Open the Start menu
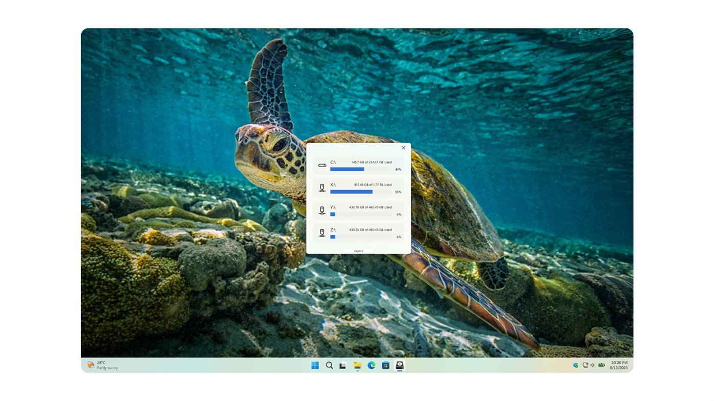This screenshot has height=401, width=714. coord(314,365)
